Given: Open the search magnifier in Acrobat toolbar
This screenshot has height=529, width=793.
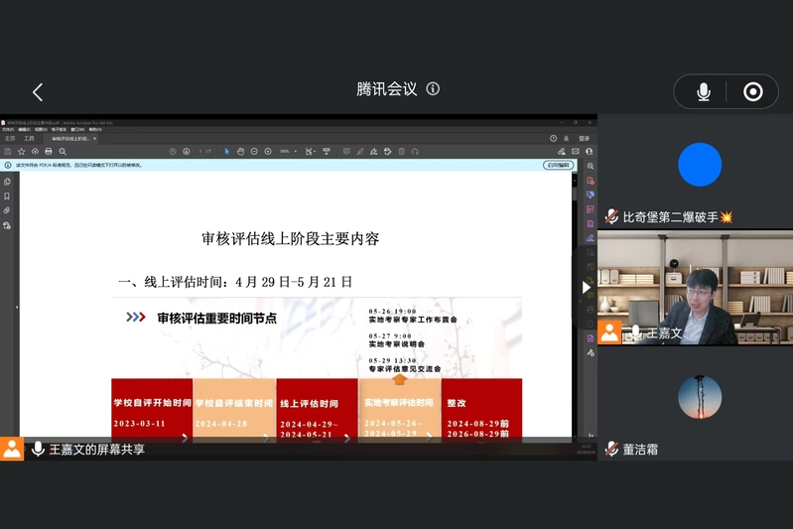Looking at the screenshot, I should coord(62,151).
